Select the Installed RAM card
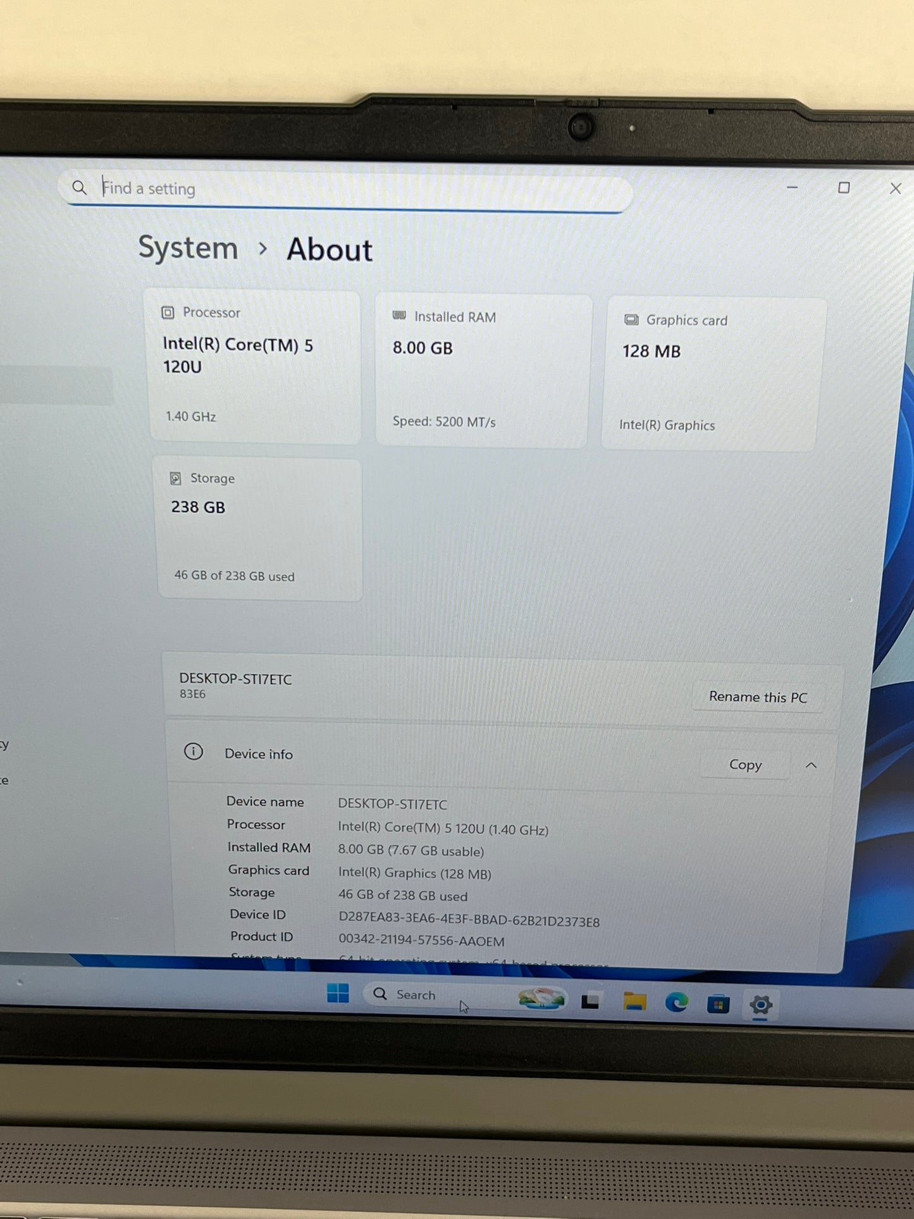This screenshot has height=1219, width=914. (x=483, y=371)
